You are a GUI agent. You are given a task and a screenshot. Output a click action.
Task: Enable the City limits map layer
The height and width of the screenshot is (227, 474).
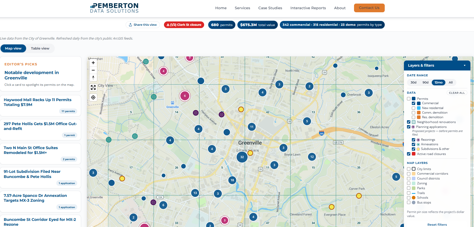point(409,169)
